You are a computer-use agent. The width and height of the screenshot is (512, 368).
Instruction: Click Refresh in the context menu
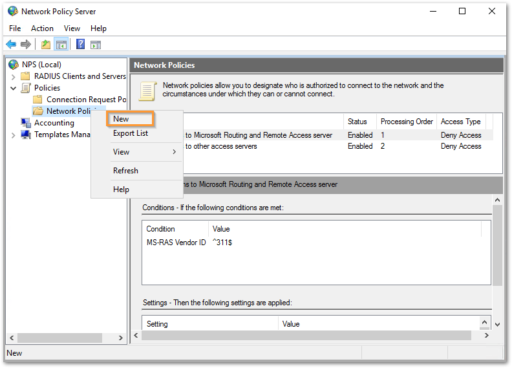(x=125, y=171)
